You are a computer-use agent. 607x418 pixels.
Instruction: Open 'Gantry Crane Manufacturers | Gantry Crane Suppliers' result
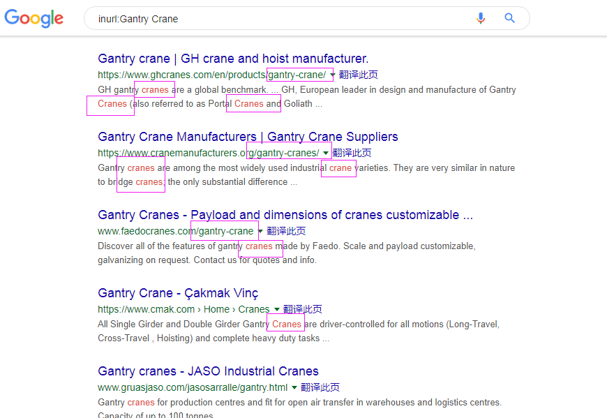(x=248, y=137)
